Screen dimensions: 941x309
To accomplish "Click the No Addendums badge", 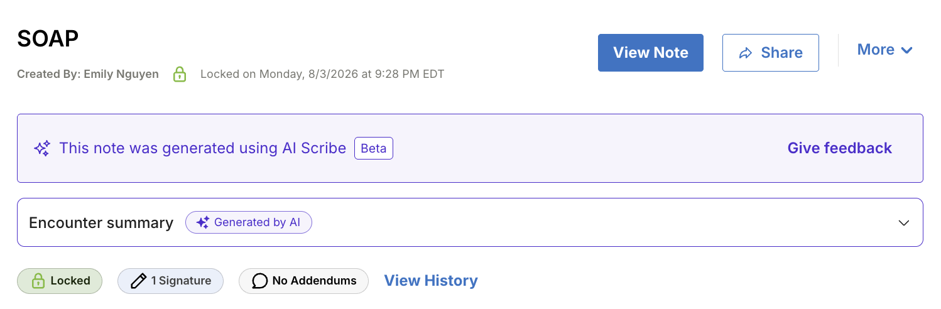I will (x=303, y=281).
